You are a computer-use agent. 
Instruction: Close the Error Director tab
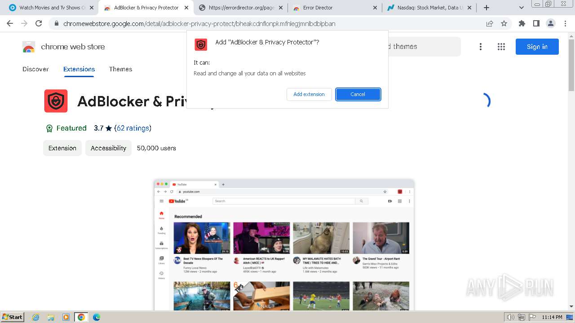click(375, 8)
